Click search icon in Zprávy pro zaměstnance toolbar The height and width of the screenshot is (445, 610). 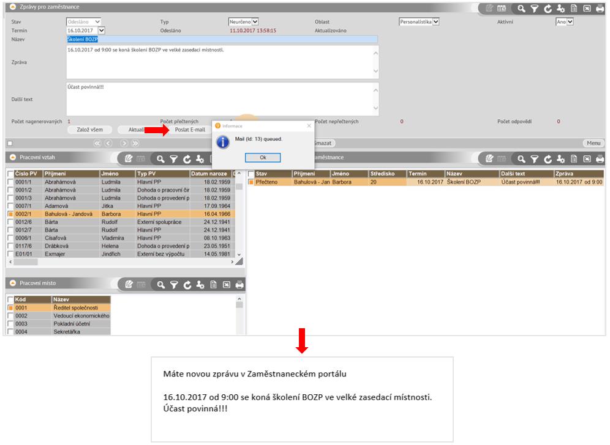(521, 9)
